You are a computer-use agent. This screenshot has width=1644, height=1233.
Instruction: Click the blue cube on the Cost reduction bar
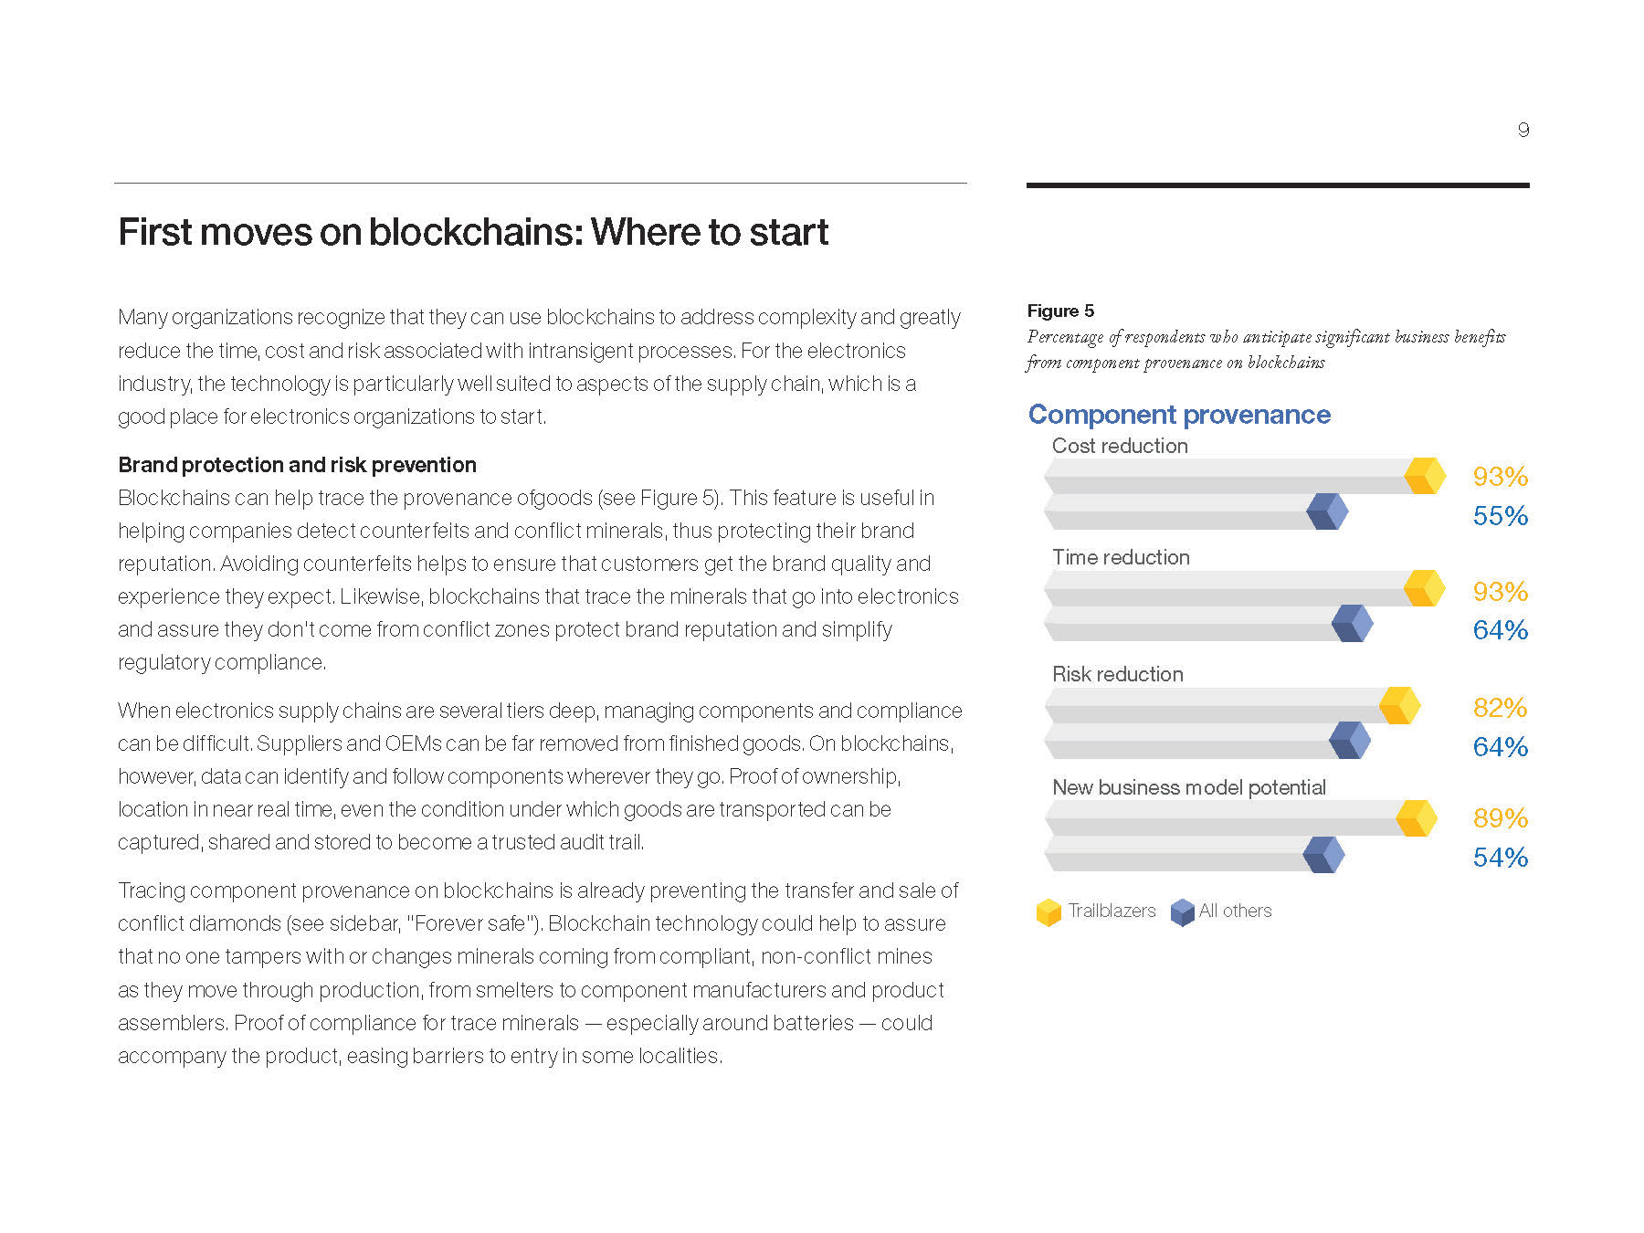1327,511
